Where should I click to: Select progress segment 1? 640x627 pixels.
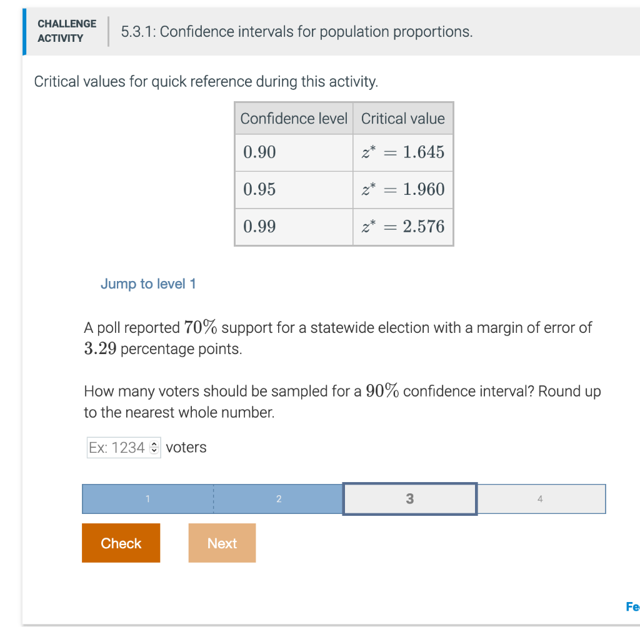[x=147, y=498]
